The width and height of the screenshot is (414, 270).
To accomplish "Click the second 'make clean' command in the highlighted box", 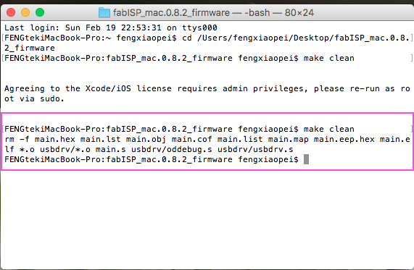I will [x=328, y=129].
